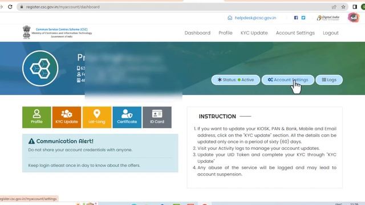Open the orange KYC Update tile

(x=67, y=117)
